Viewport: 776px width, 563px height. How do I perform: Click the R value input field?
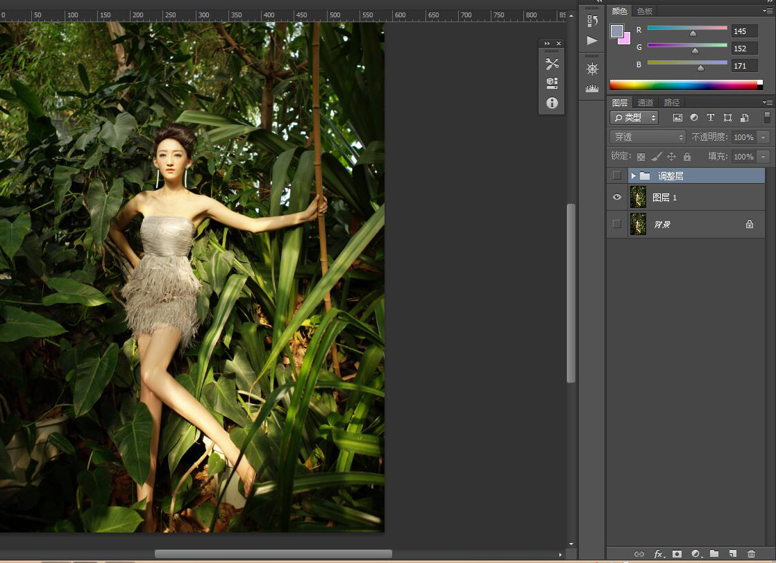click(x=744, y=31)
